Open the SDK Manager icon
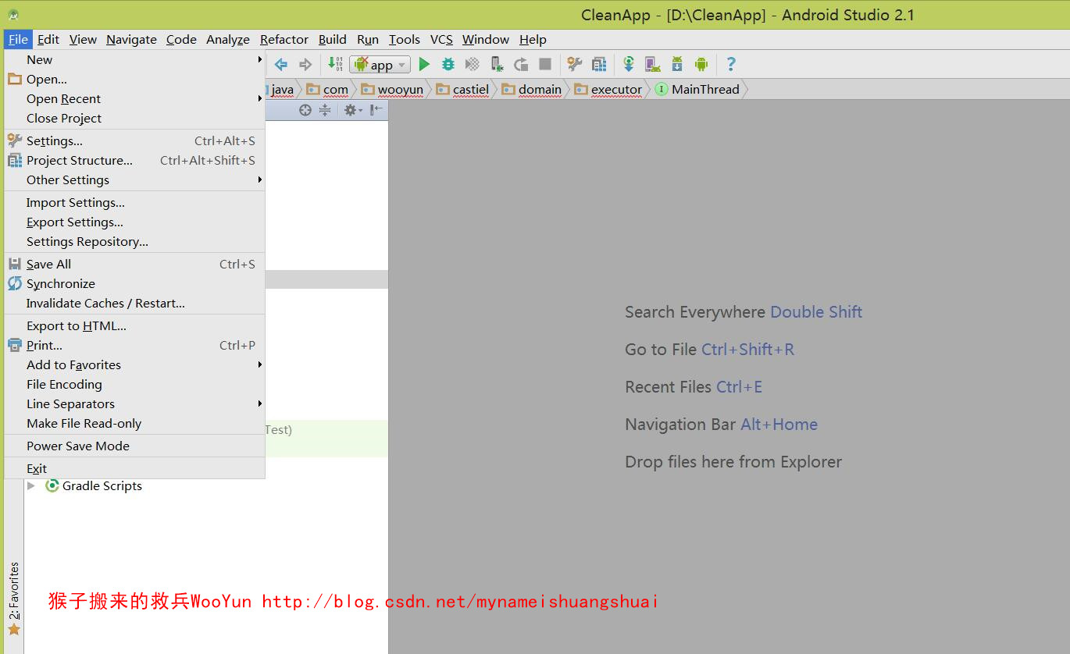This screenshot has height=654, width=1070. pos(677,65)
